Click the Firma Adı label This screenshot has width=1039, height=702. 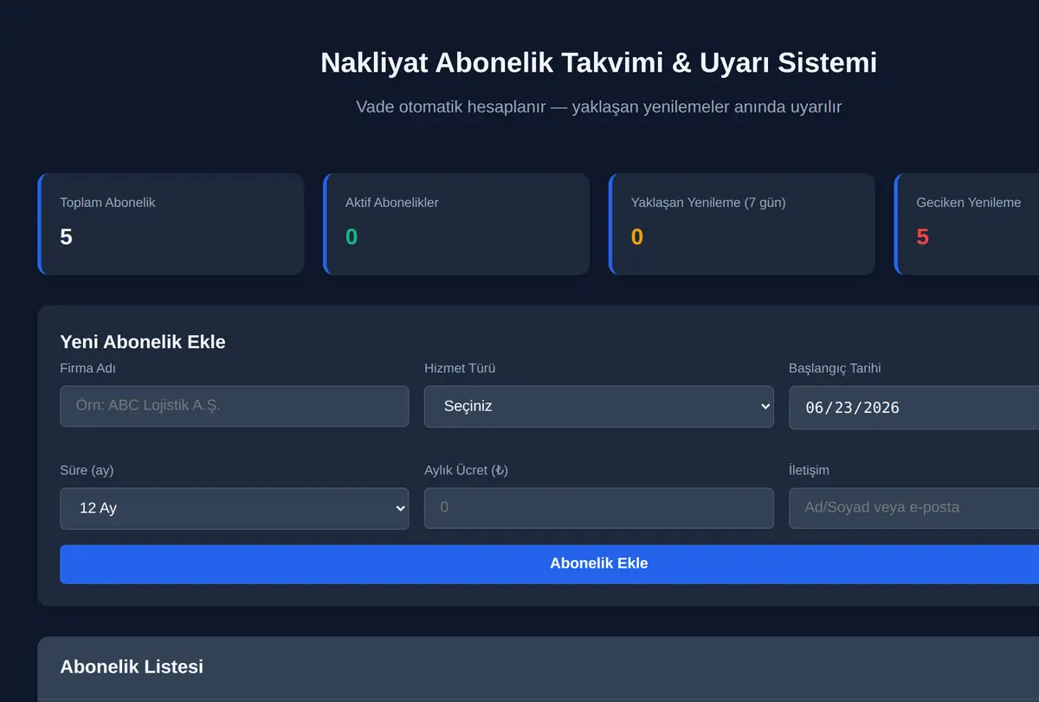tap(87, 368)
